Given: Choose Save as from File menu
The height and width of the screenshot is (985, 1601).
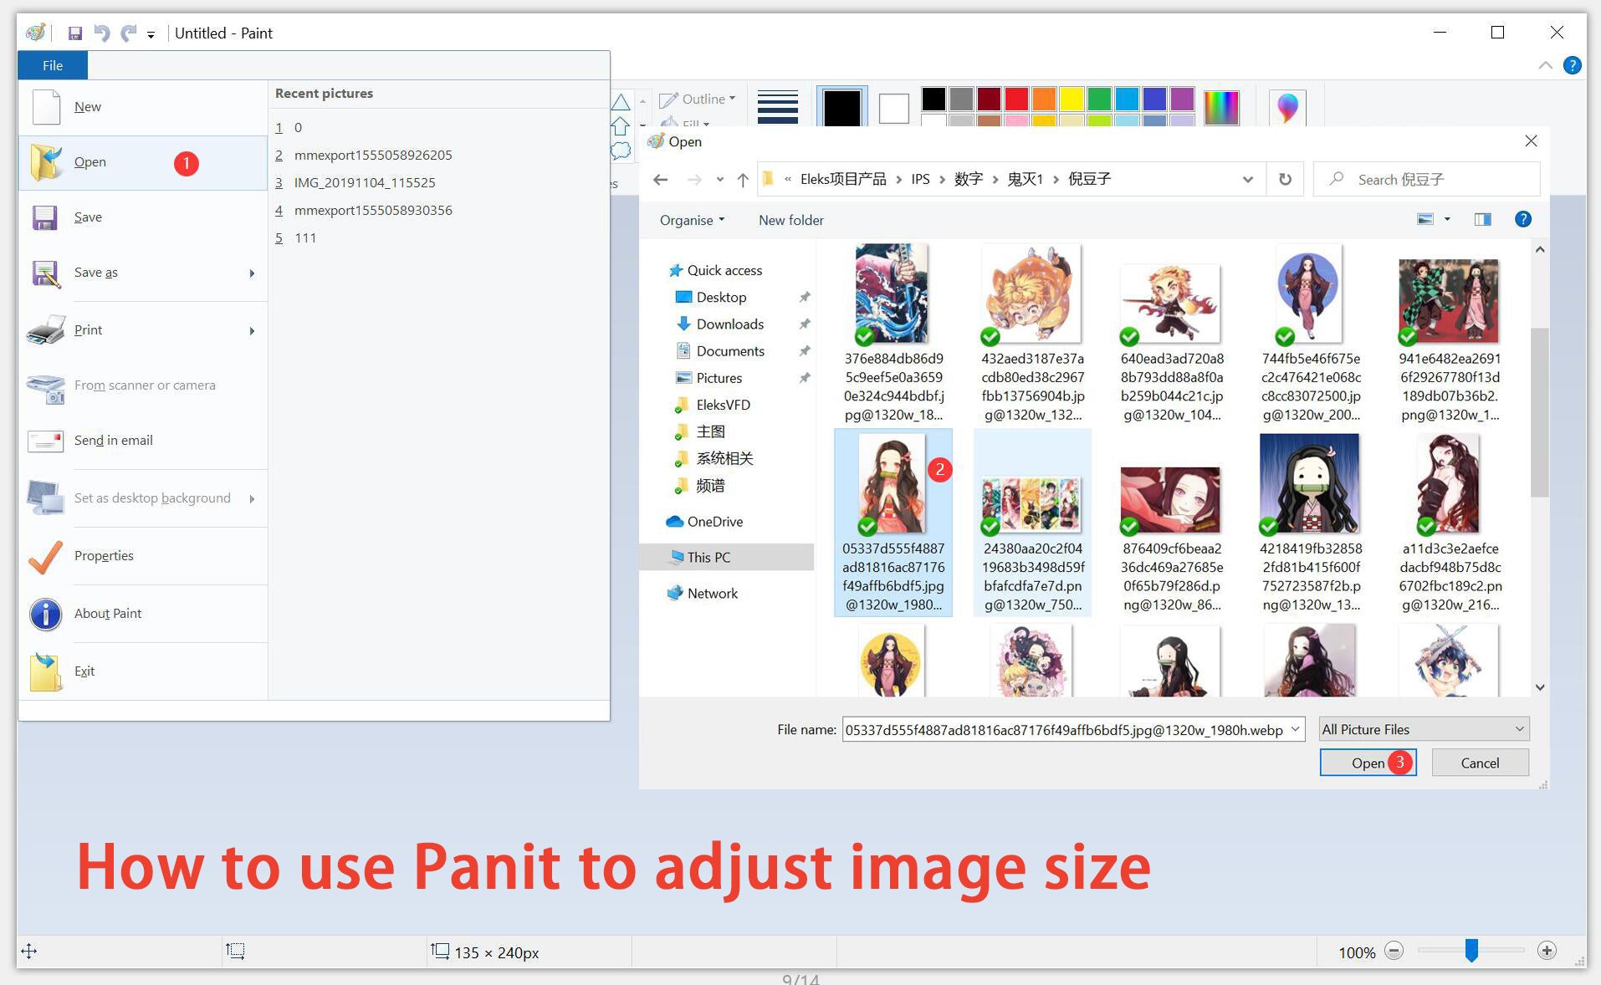Looking at the screenshot, I should click(95, 273).
